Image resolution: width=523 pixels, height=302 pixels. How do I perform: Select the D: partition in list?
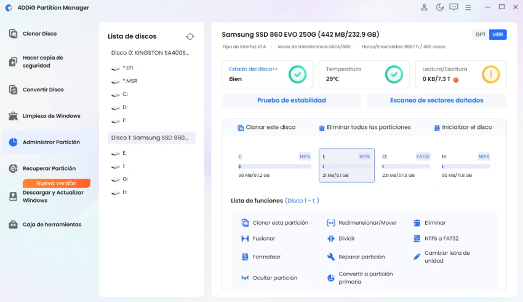(151, 107)
